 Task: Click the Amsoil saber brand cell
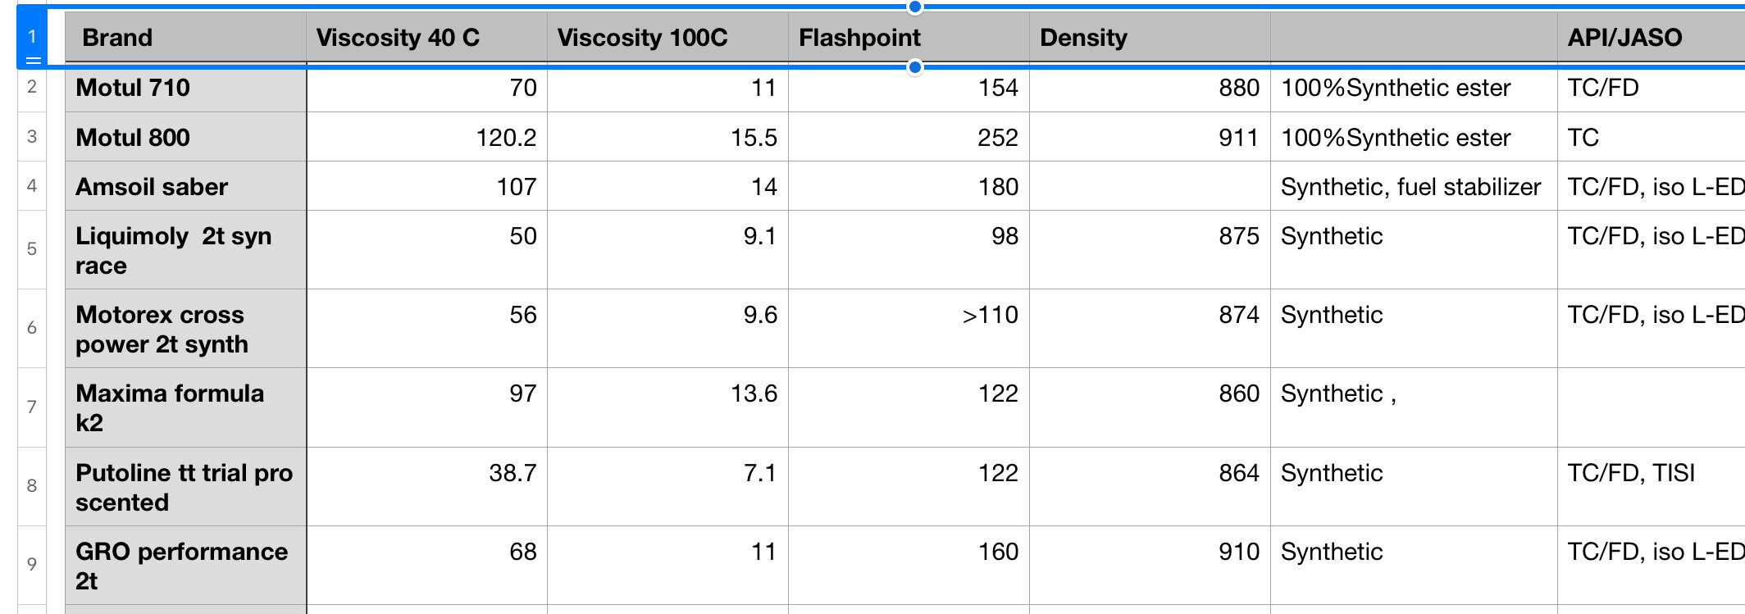point(185,187)
